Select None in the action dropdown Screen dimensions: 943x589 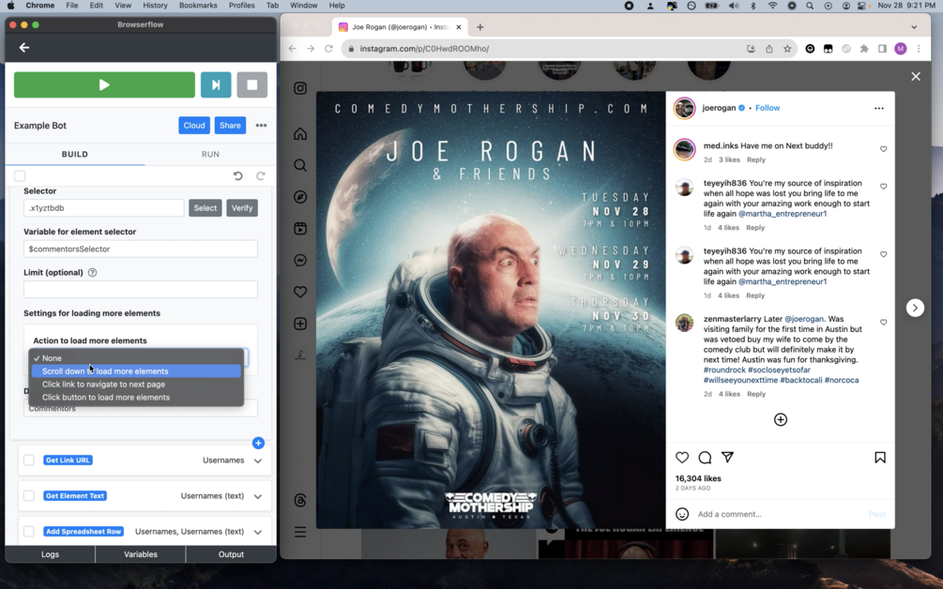136,358
